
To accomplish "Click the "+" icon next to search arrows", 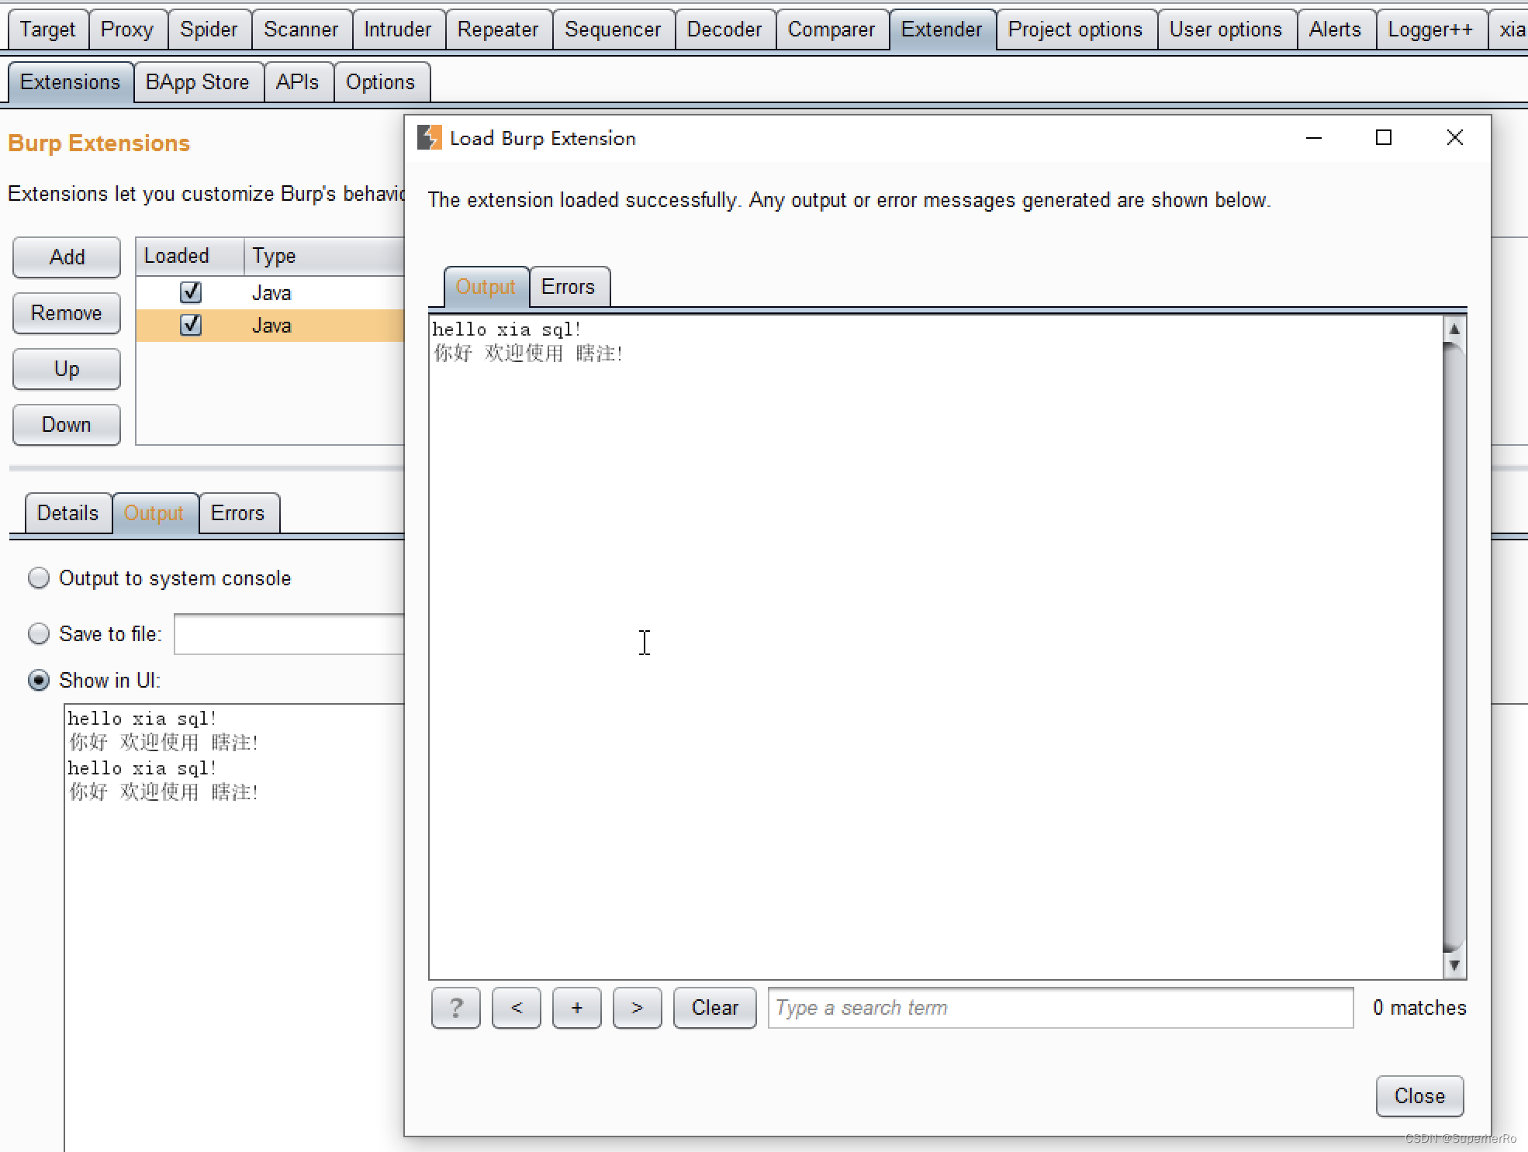I will (576, 1008).
